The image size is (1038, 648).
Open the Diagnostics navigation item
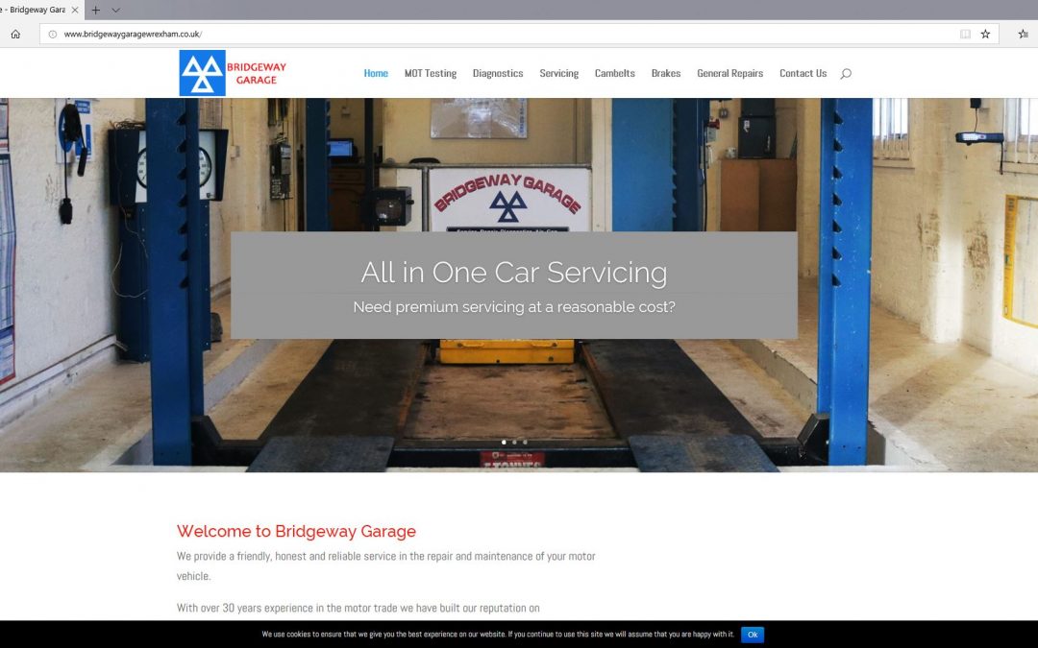(x=498, y=73)
